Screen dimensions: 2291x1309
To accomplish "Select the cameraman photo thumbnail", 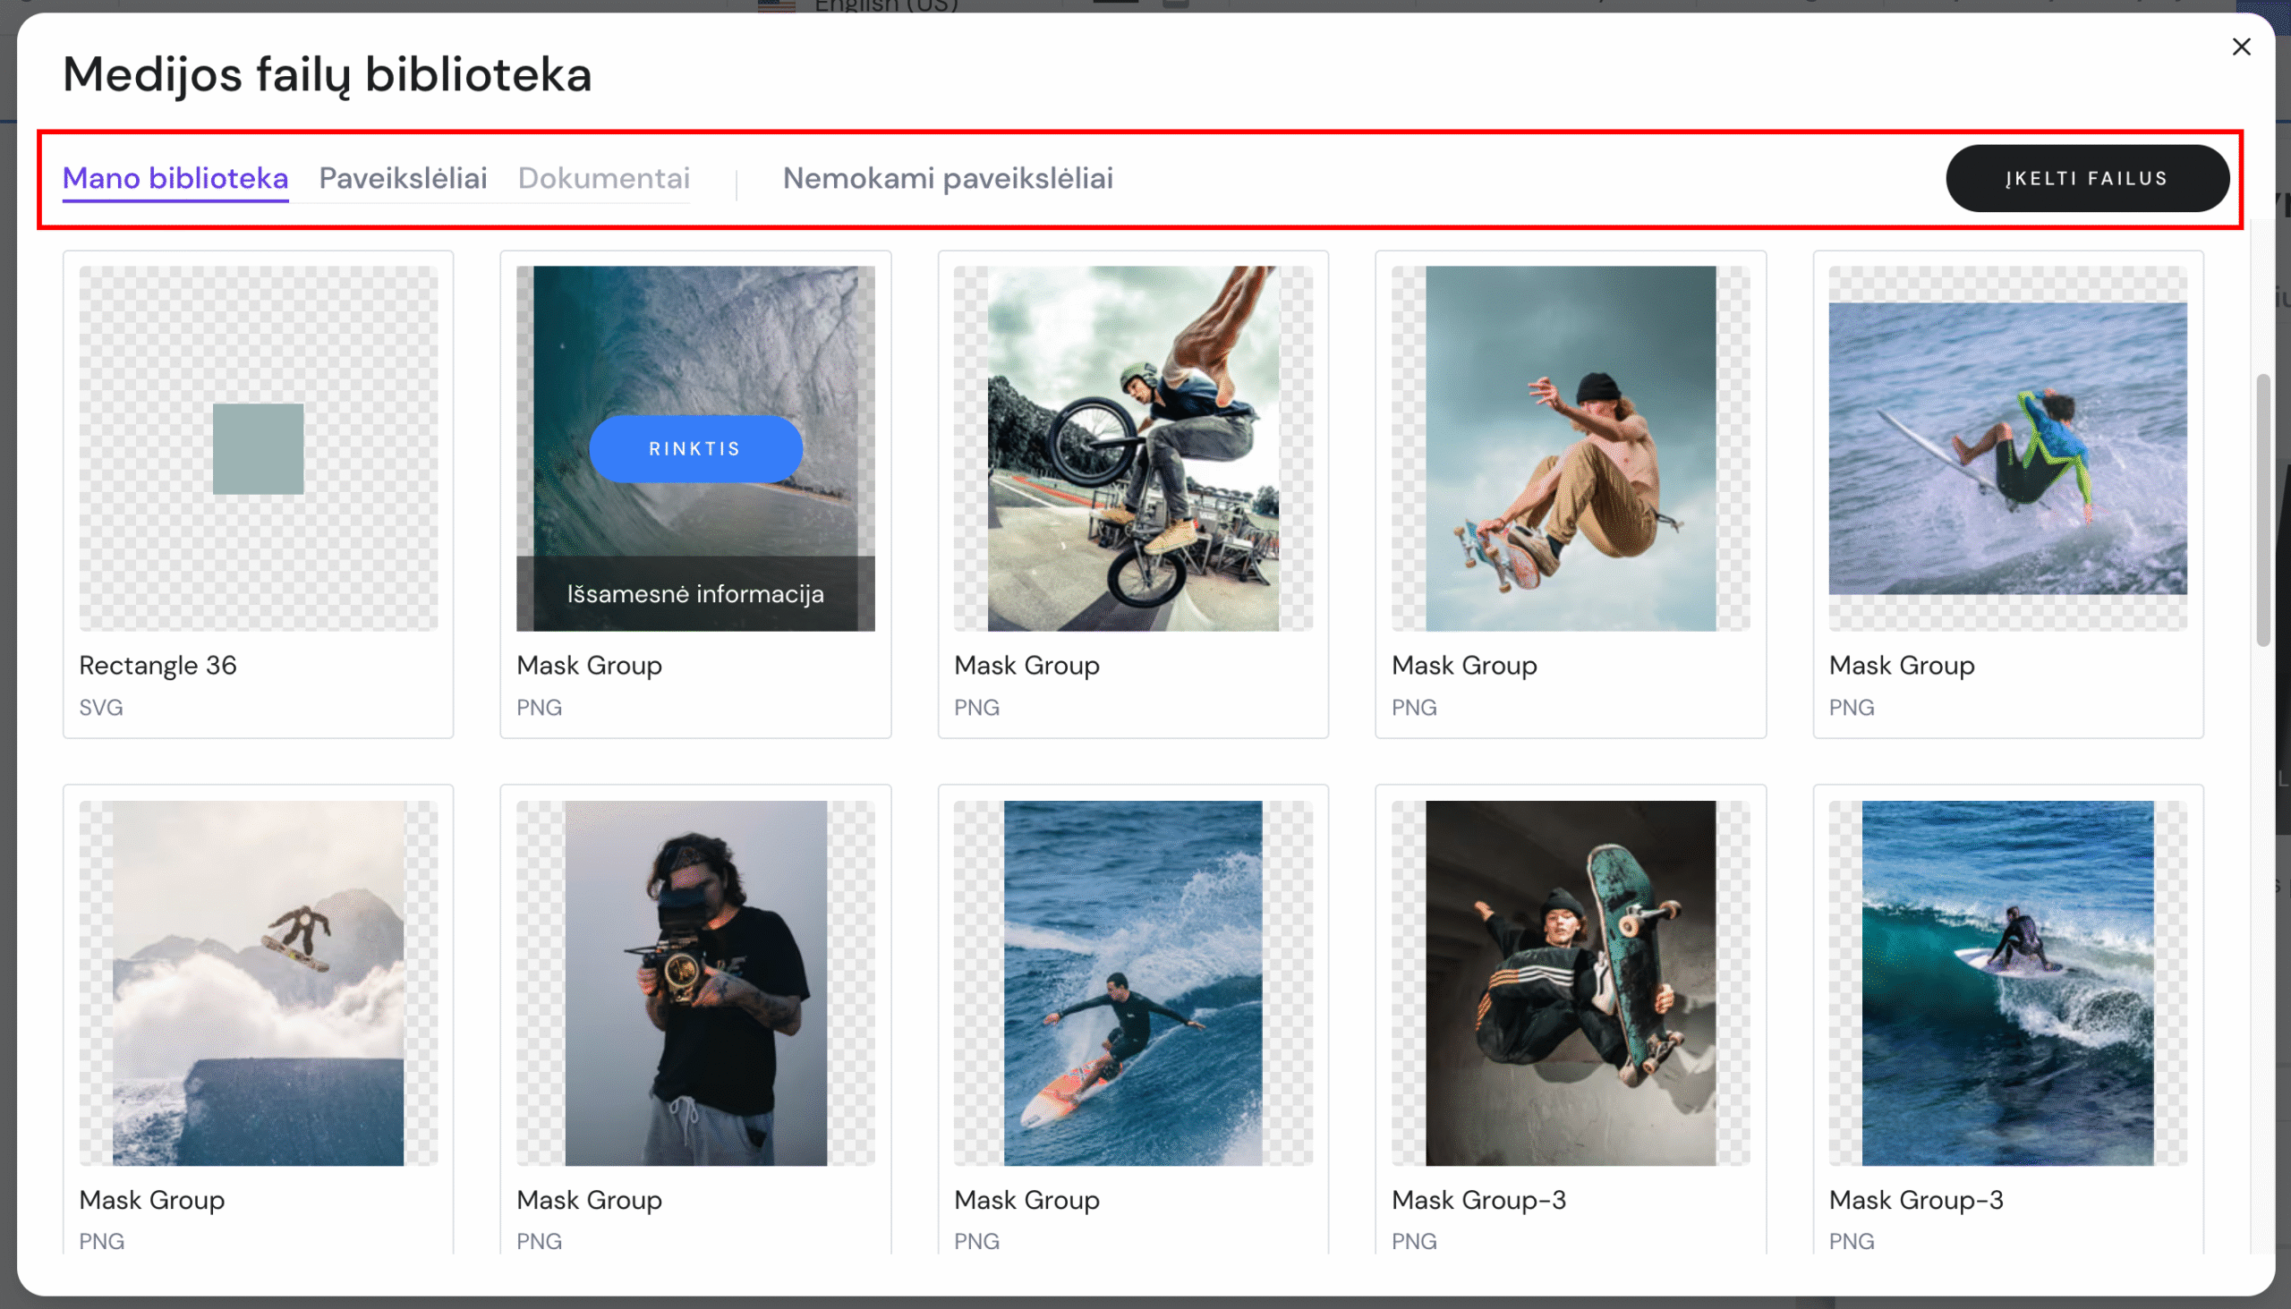I will [695, 982].
